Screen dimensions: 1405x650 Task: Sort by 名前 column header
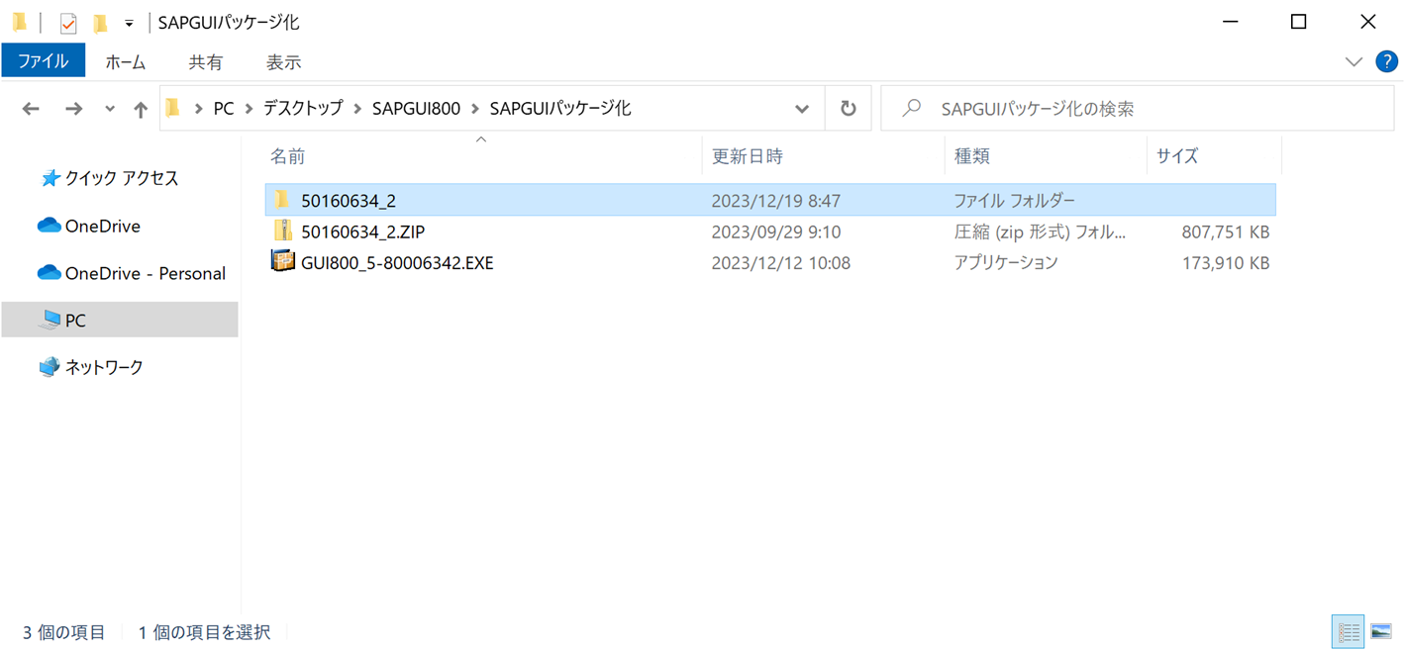pos(483,156)
